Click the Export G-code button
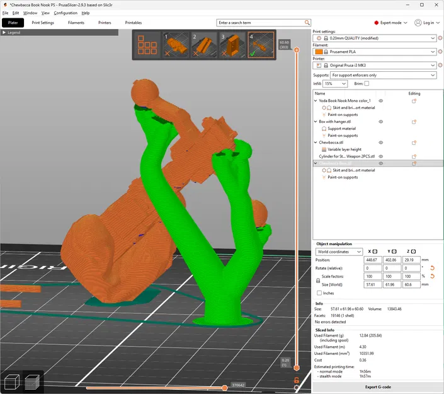The image size is (444, 394). (x=378, y=387)
